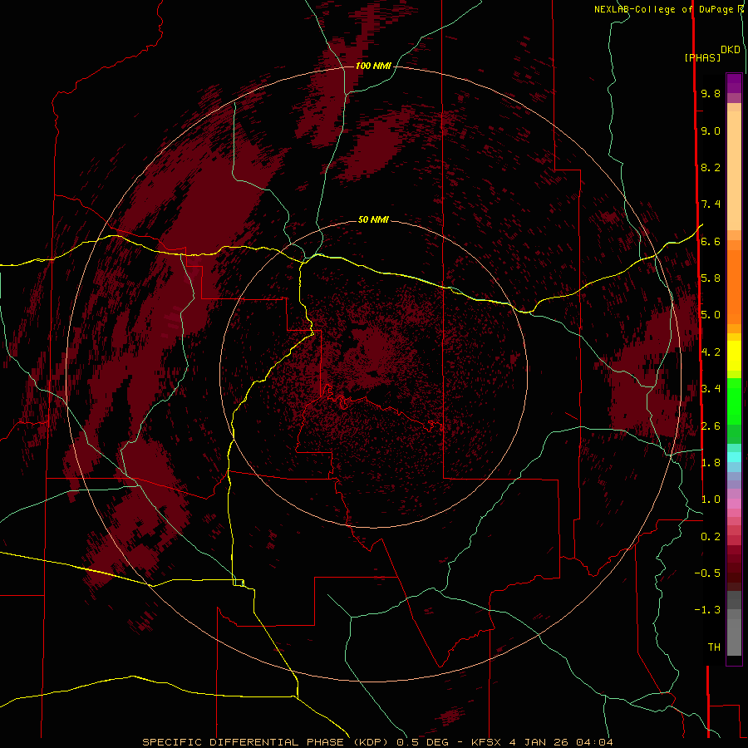Click the 2.6 value on the color scale
Image resolution: width=748 pixels, height=748 pixels.
pyautogui.click(x=711, y=426)
